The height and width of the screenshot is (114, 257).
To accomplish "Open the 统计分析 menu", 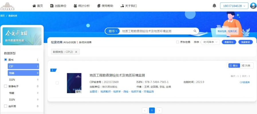I will coord(81,6).
